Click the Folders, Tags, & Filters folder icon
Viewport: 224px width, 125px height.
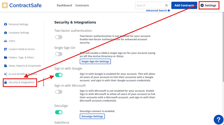point(6,58)
